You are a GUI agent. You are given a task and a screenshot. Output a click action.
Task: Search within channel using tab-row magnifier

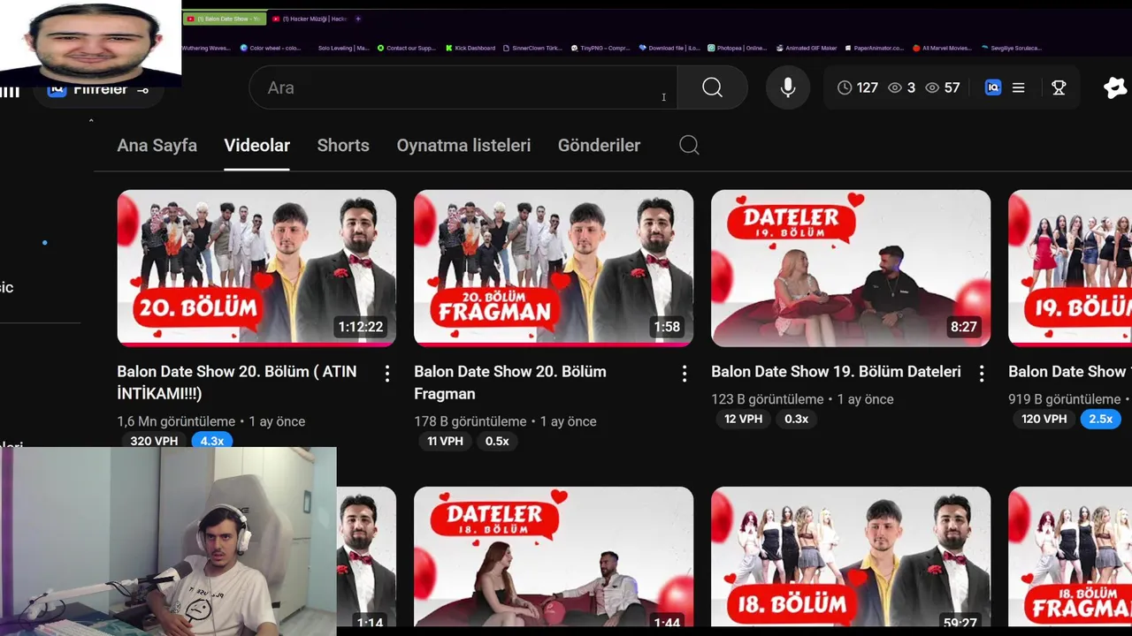pyautogui.click(x=689, y=145)
